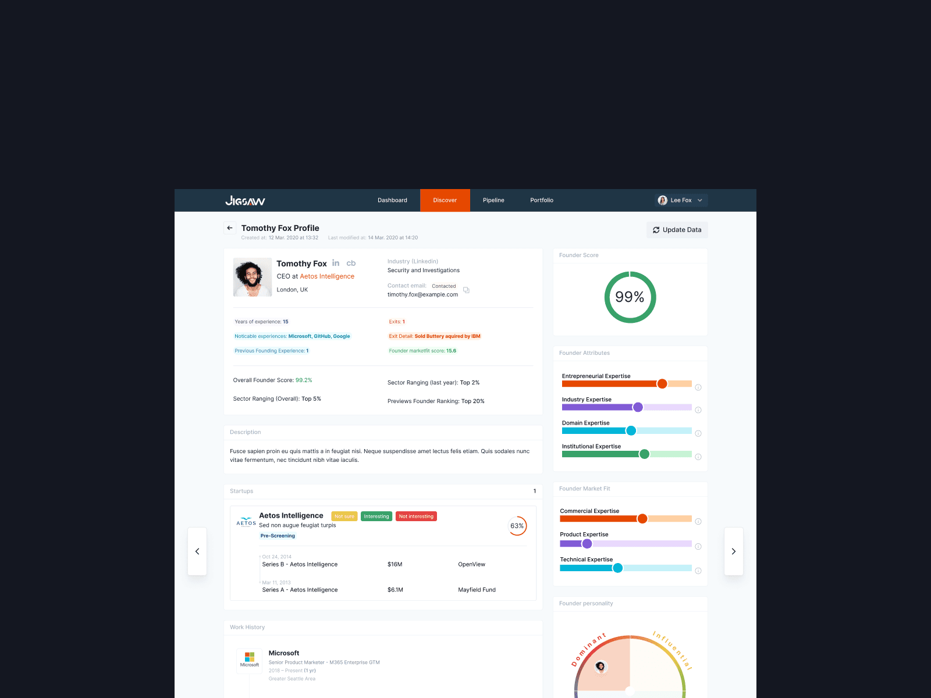Click info icon for Product Expertise

click(x=698, y=546)
